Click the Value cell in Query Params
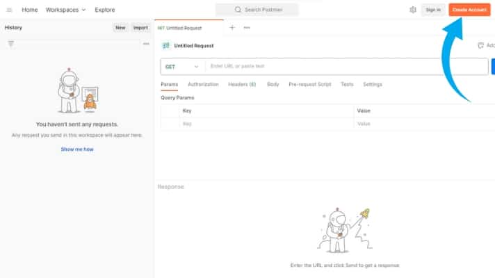Screen dimensions: 495x278 tap(424, 124)
